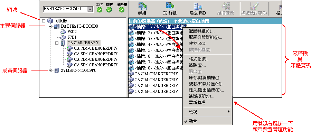This screenshot has width=311, height=132.
Task: Click the slot 8 media icon
Action: [131, 68]
